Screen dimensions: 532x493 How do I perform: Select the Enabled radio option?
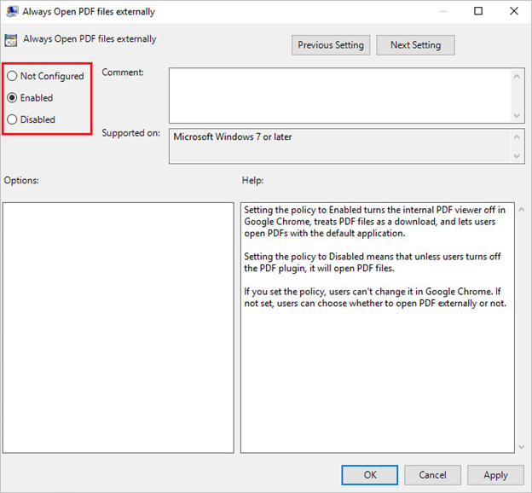click(12, 98)
